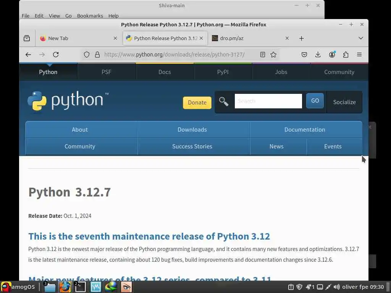Click the magnifying glass search icon

point(224,101)
